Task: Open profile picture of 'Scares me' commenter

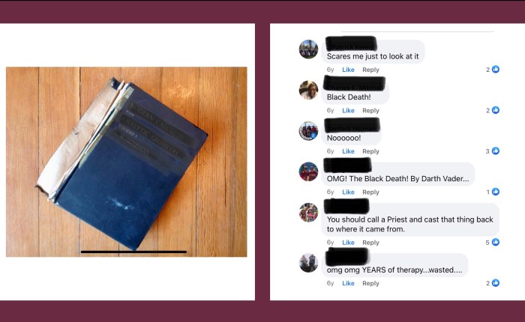Action: tap(308, 49)
